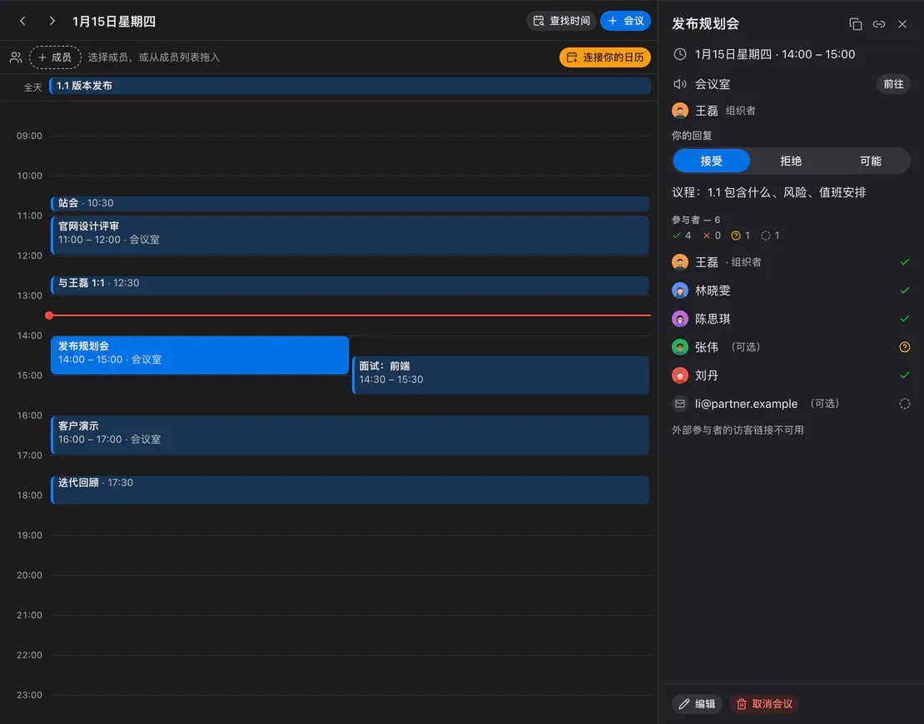Click the pending count dashed circle 1
Viewport: 924px width, 724px height.
(x=770, y=236)
